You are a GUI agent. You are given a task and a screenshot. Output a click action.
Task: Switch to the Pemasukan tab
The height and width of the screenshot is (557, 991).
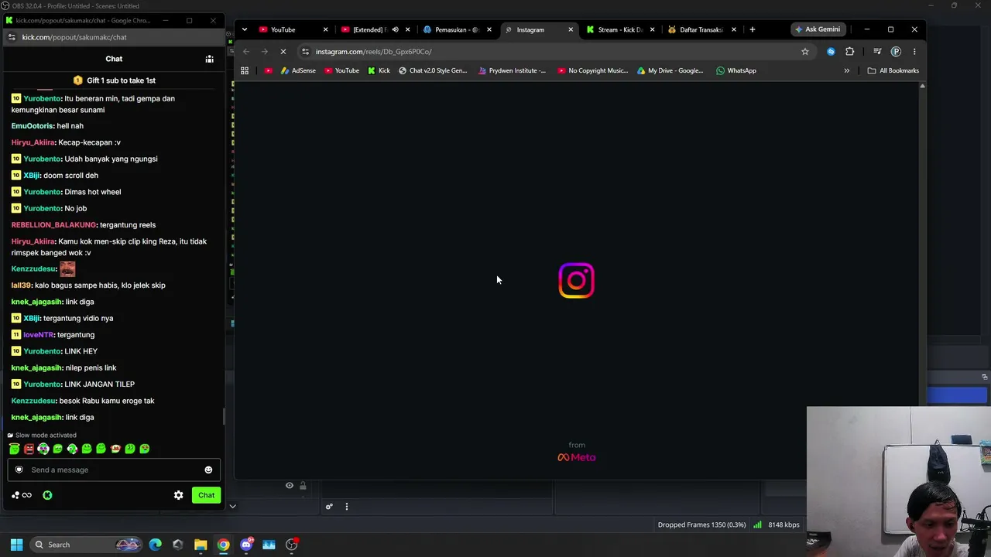(x=458, y=29)
